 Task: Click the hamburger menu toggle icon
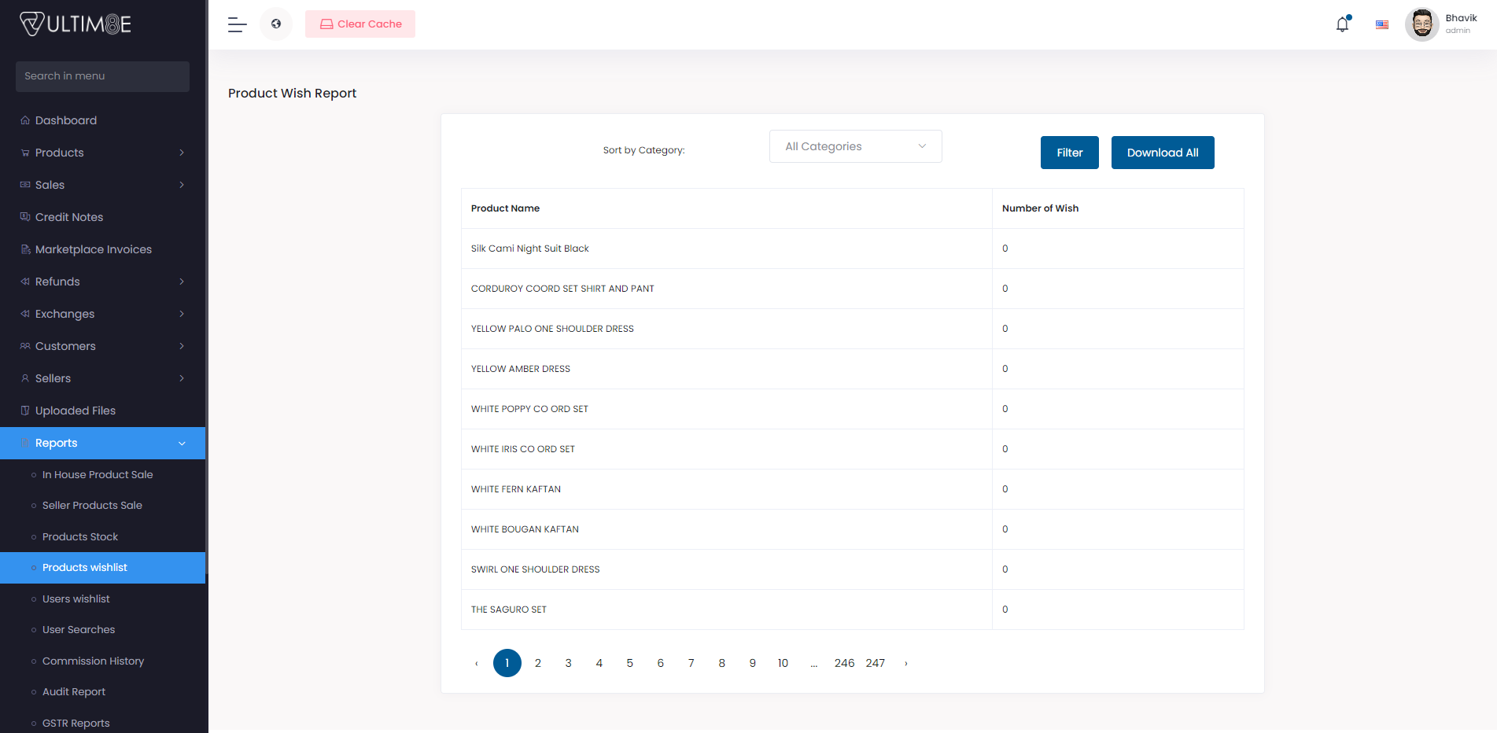coord(238,24)
